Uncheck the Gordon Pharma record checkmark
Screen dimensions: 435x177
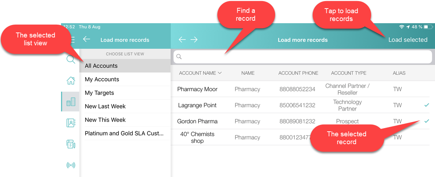click(426, 121)
